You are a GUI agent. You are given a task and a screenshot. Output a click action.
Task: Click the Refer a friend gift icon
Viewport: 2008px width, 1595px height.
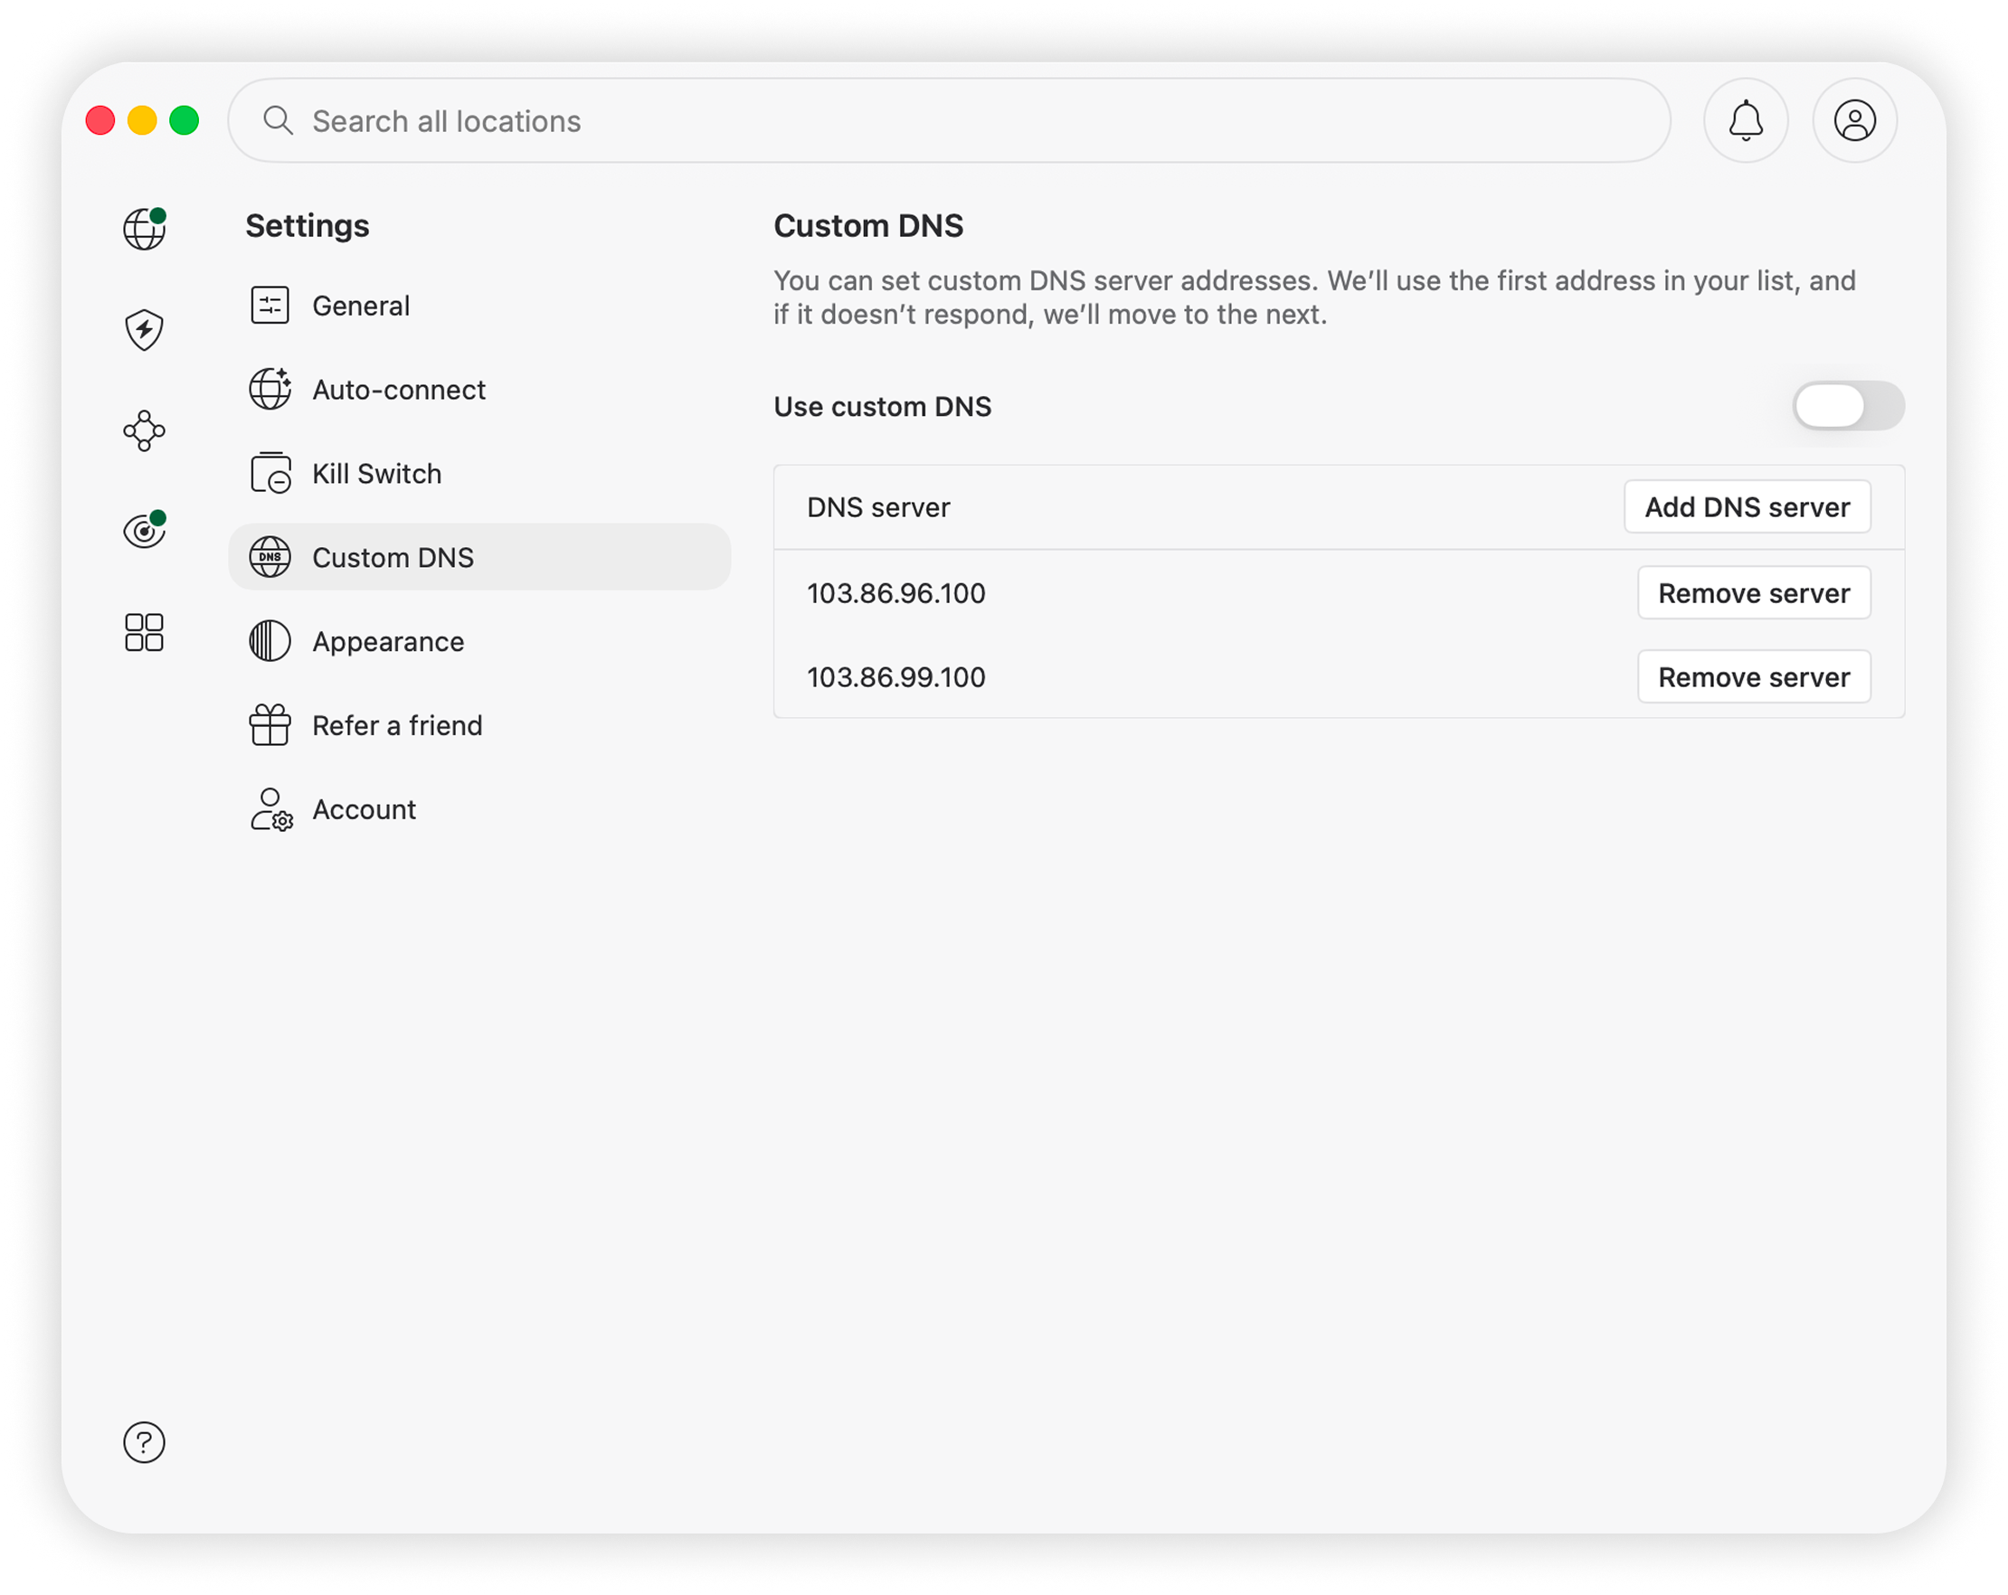pyautogui.click(x=270, y=725)
